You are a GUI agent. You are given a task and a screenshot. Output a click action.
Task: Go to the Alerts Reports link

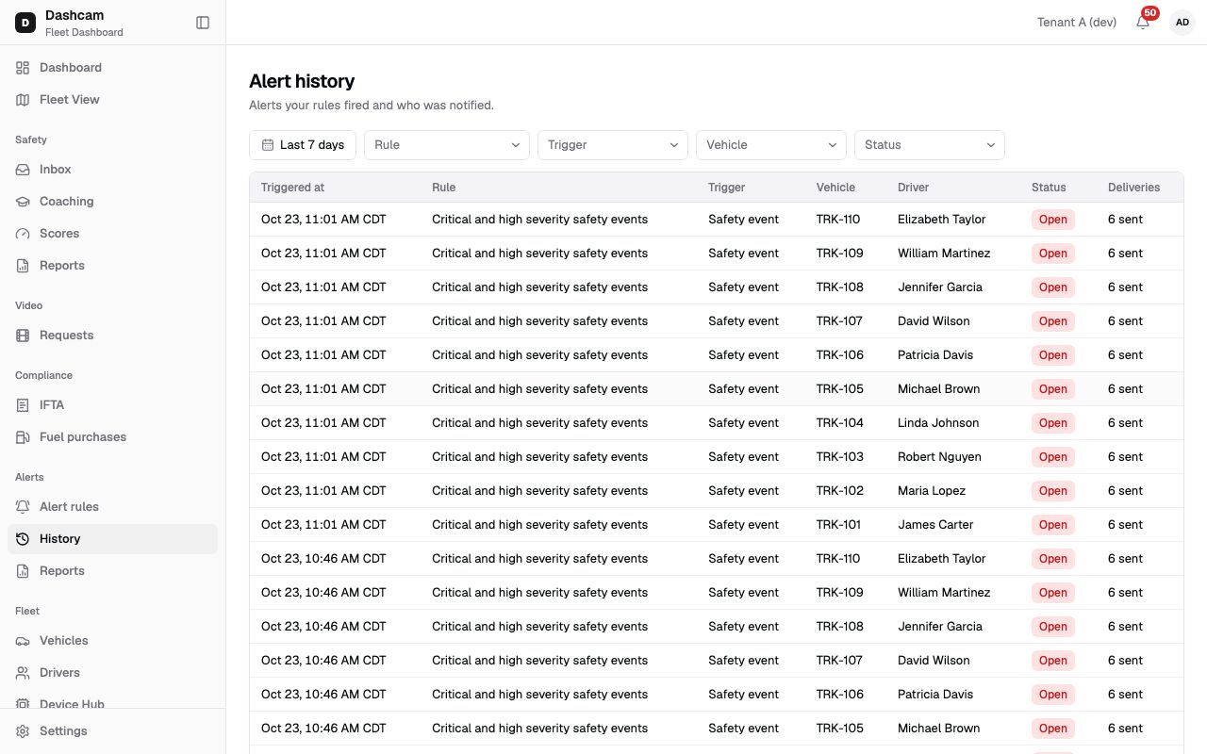pos(113,571)
